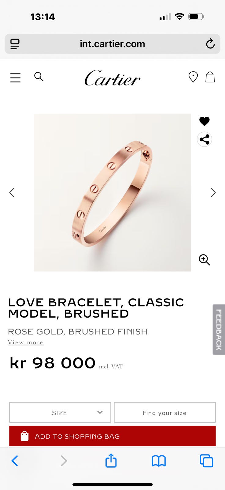The height and width of the screenshot is (490, 225).
Task: Reload the page in Safari
Action: [x=210, y=44]
